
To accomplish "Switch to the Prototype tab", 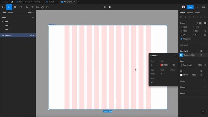I will pos(190,13).
